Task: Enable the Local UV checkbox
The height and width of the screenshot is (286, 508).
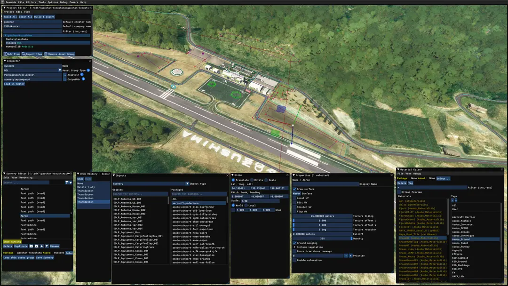Action: (294, 198)
